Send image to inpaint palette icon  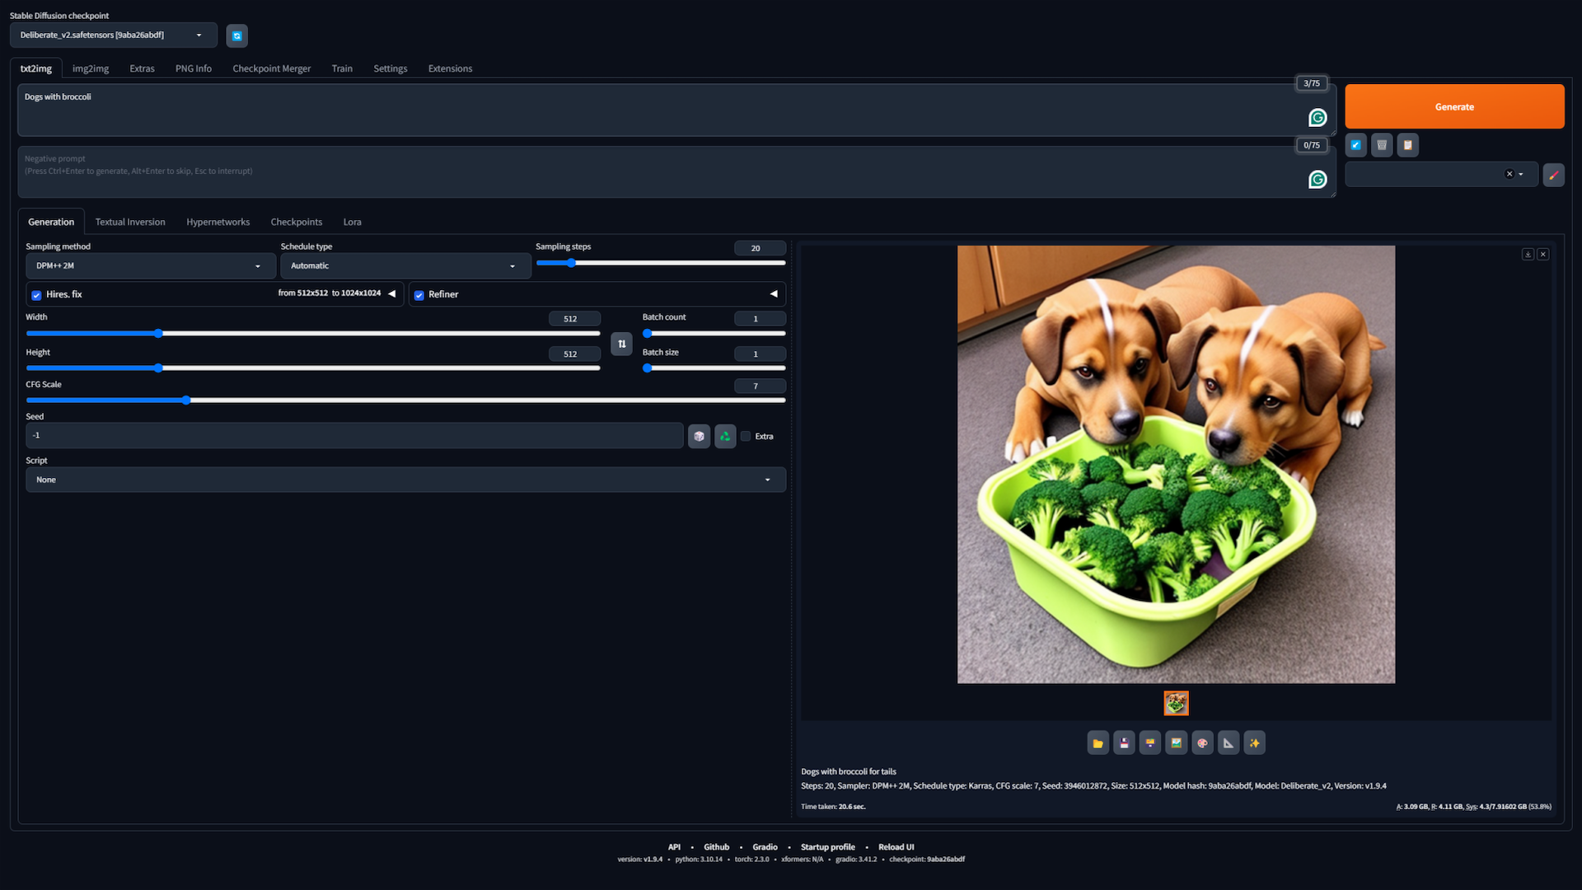pos(1202,743)
